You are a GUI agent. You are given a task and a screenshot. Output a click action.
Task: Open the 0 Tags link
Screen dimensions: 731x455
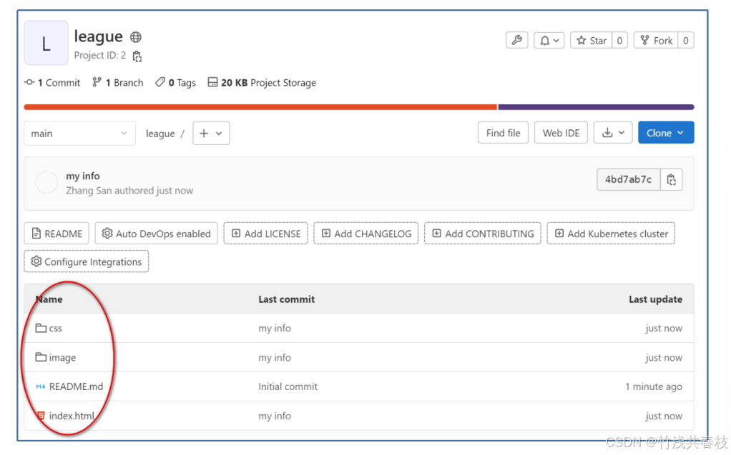point(176,83)
